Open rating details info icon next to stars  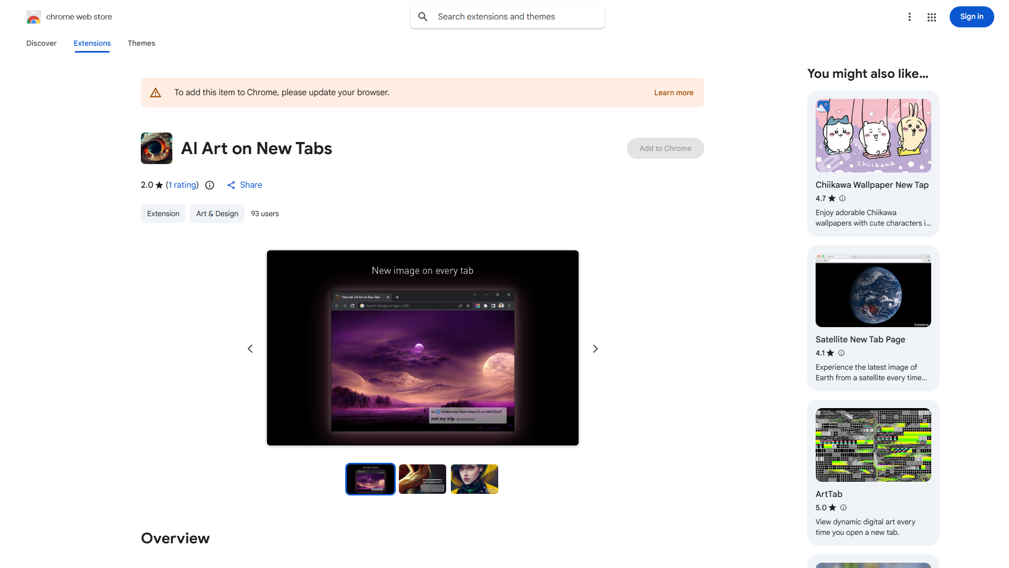pos(210,185)
